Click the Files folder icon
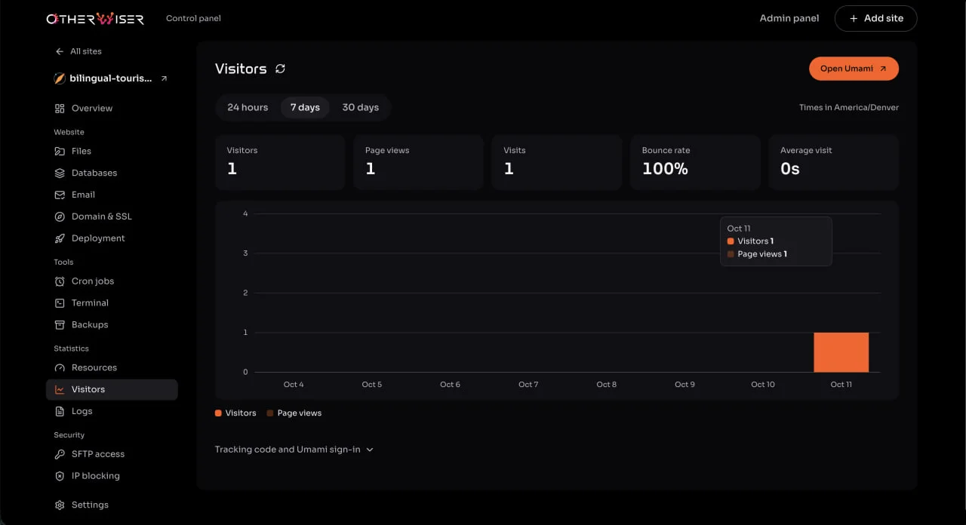This screenshot has width=966, height=525. (60, 152)
